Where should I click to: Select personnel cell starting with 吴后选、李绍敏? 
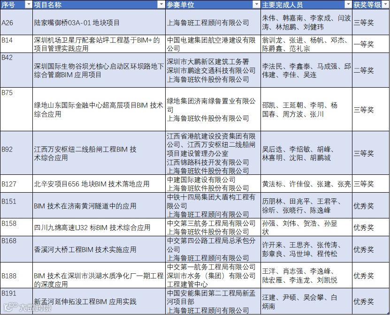pyautogui.click(x=306, y=153)
